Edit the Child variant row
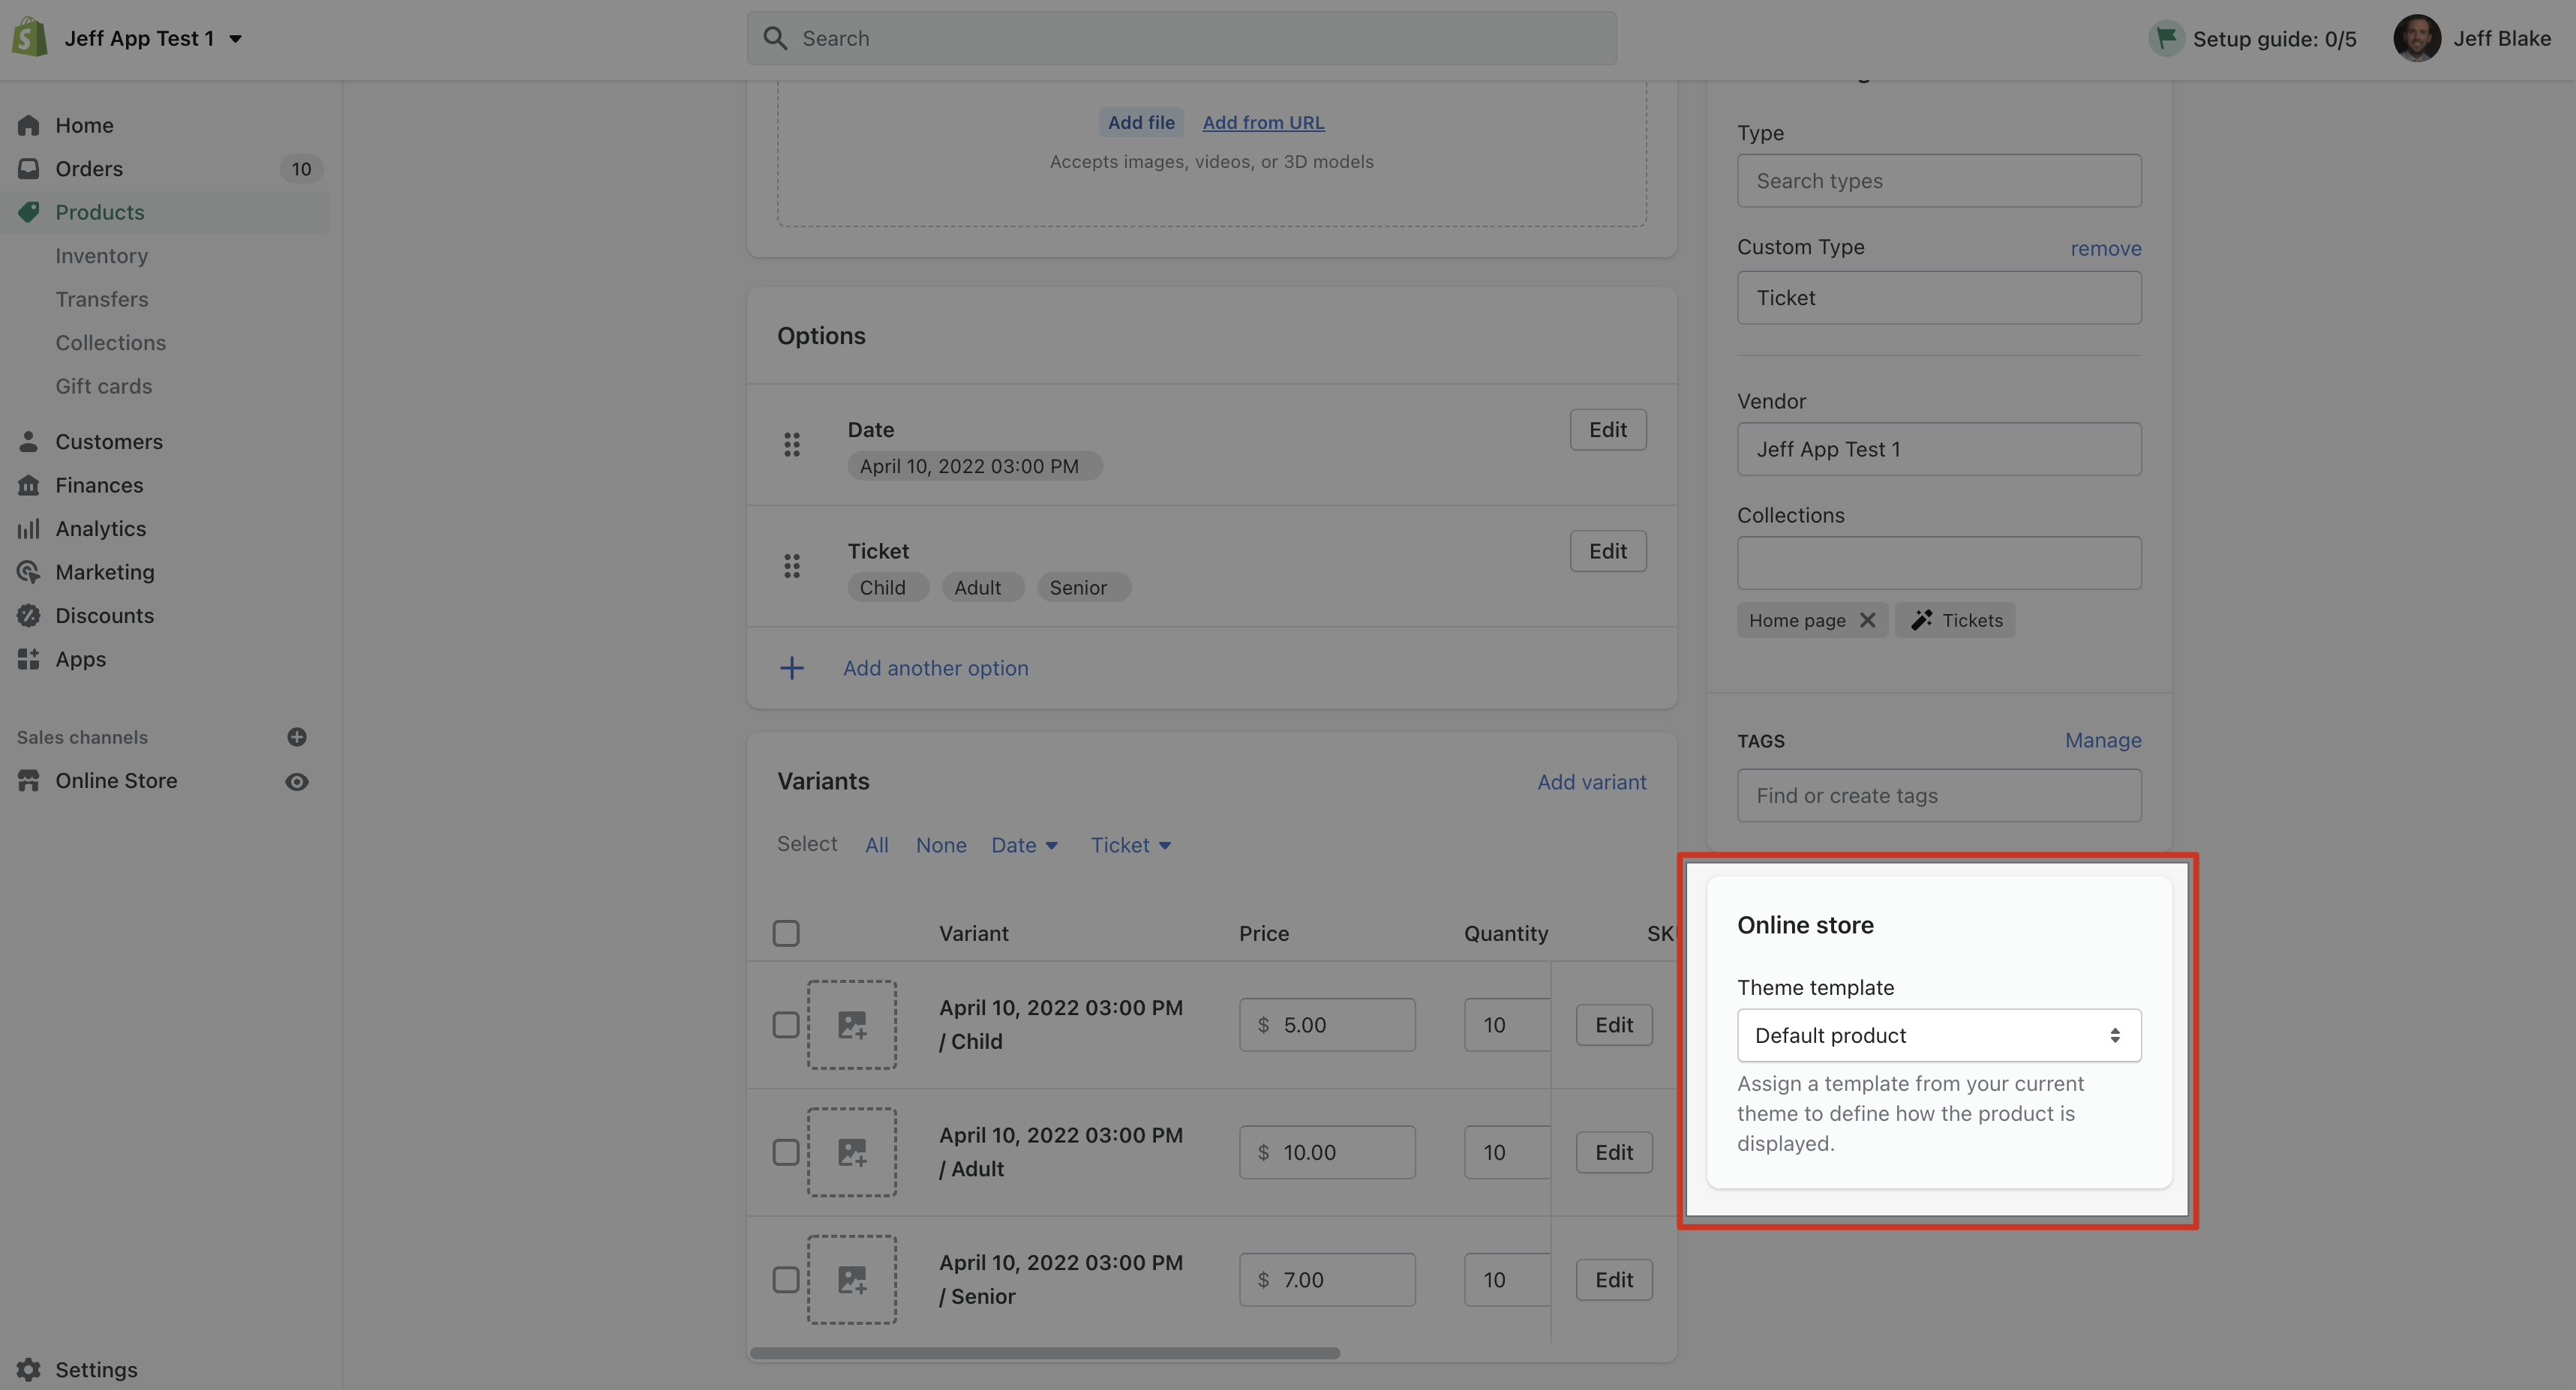The image size is (2576, 1390). click(x=1613, y=1024)
